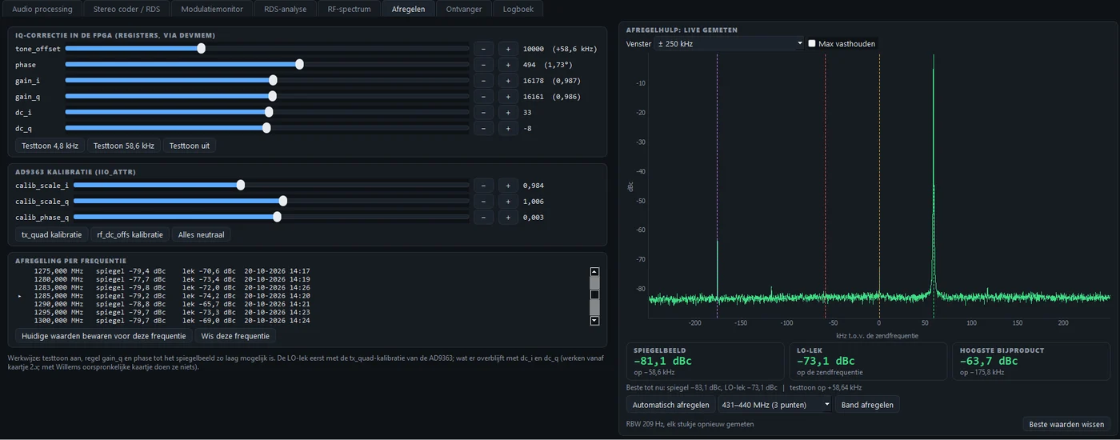Reset calibration with Alles neutraal
Screen dimensions: 1120x440
click(x=202, y=234)
